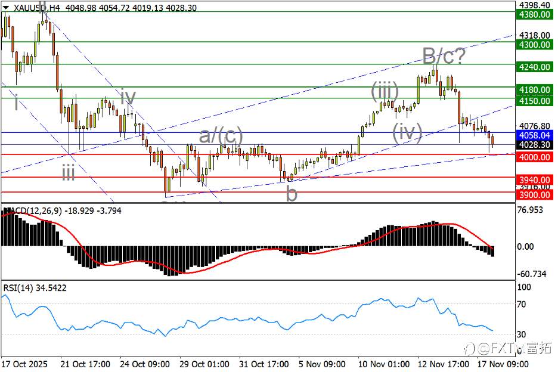This screenshot has height=372, width=558.
Task: Click the RSI 30 level value
Action: 522,334
